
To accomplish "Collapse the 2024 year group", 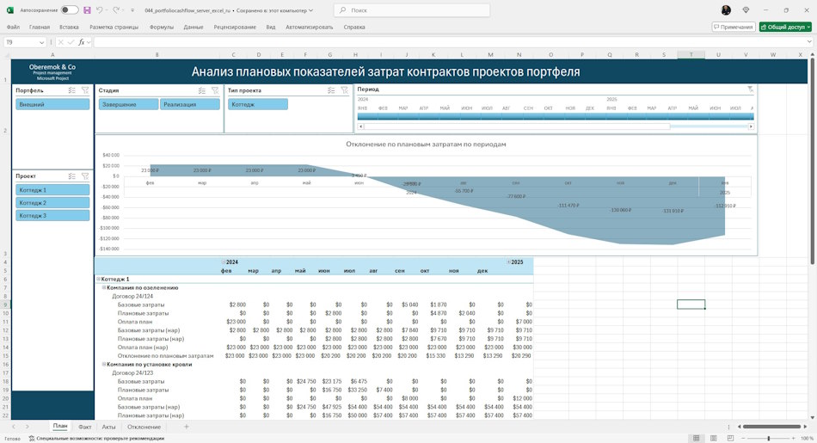I will (x=224, y=262).
